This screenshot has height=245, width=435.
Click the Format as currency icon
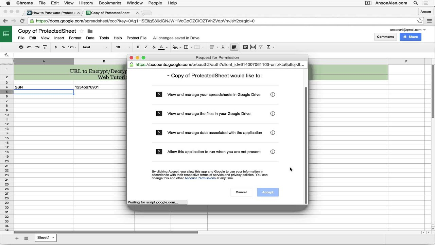coord(56,47)
